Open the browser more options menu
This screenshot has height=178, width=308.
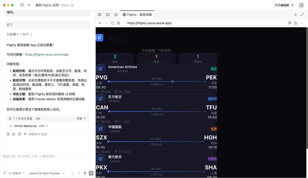tap(302, 23)
